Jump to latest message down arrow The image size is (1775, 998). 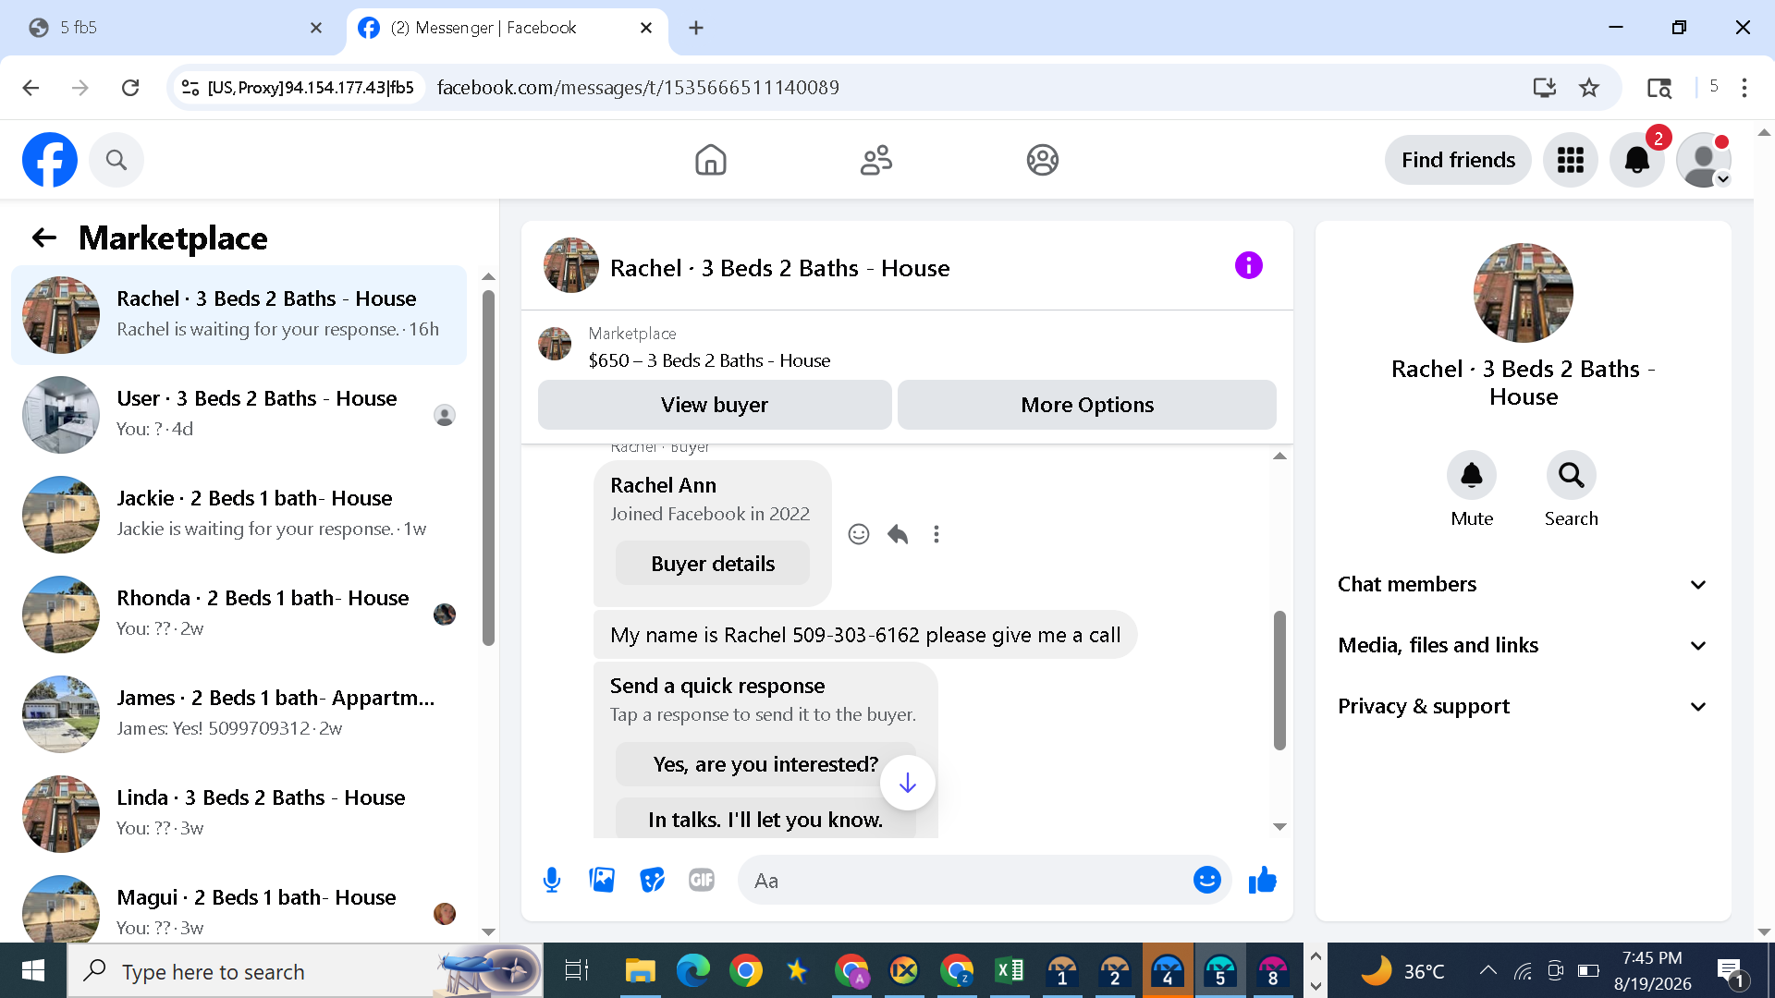coord(908,784)
